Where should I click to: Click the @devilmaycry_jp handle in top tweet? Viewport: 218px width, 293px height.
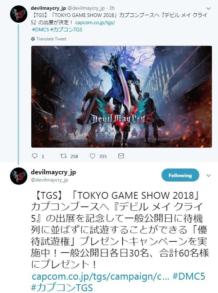click(86, 8)
